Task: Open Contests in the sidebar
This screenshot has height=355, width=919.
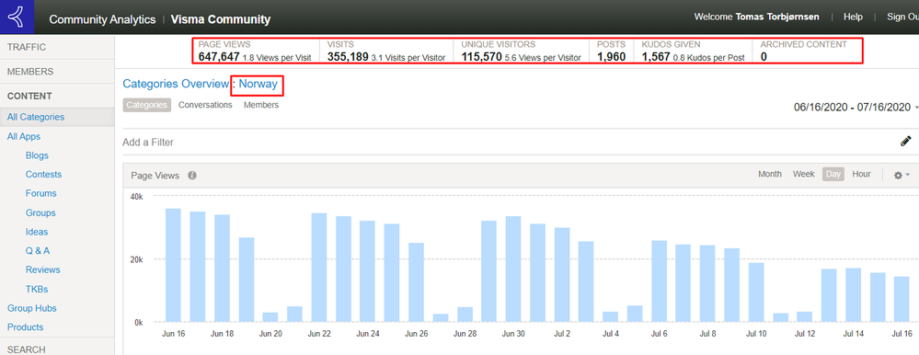Action: point(43,174)
